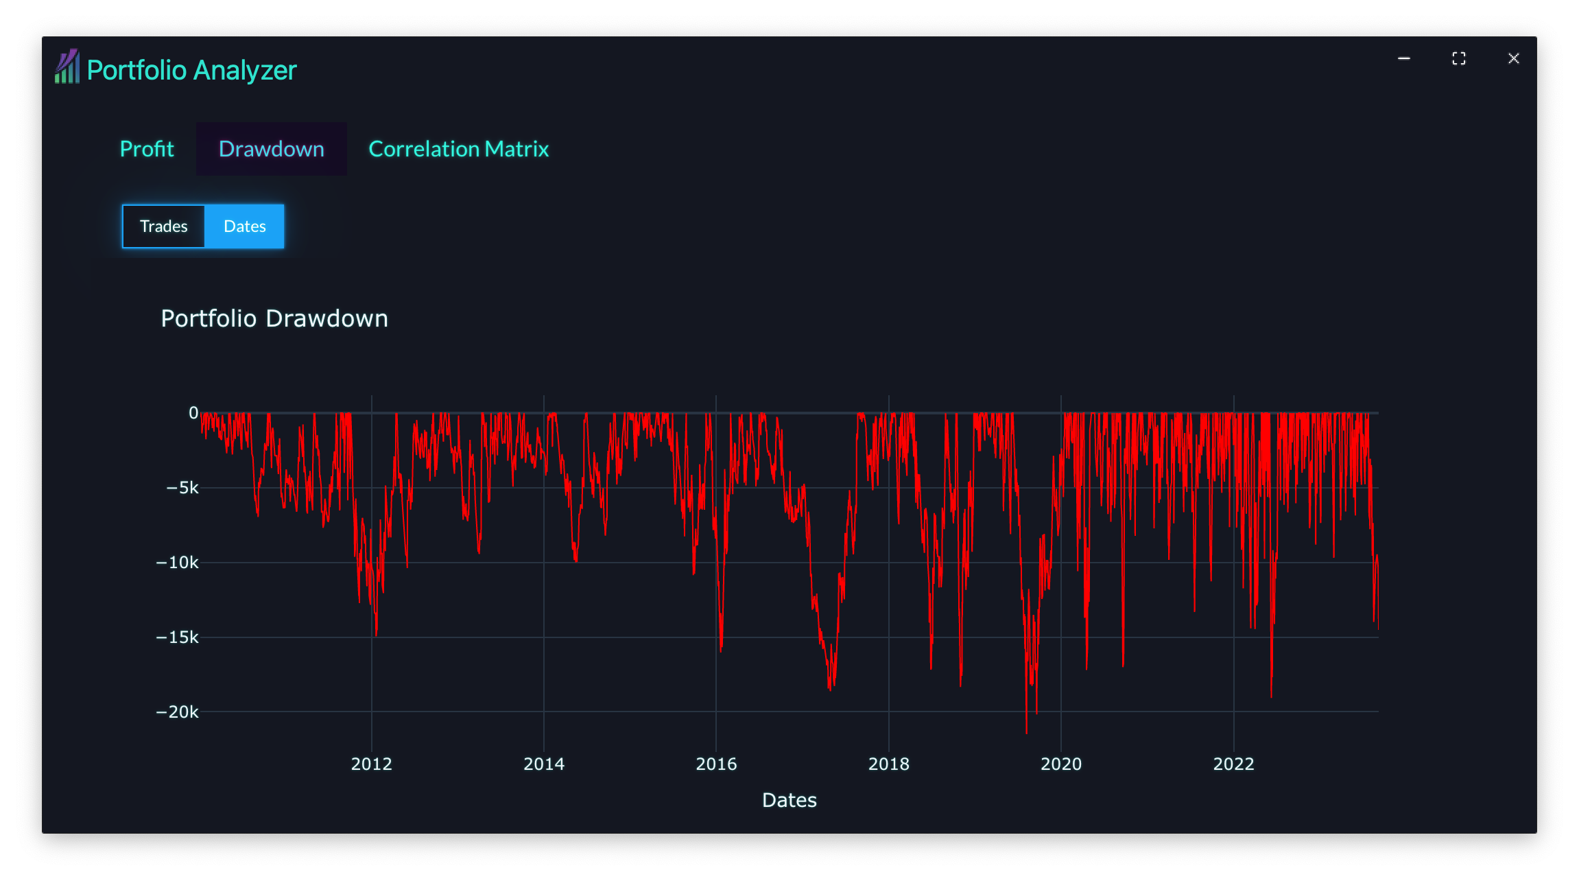Click the Dates x-axis title

pyautogui.click(x=789, y=800)
